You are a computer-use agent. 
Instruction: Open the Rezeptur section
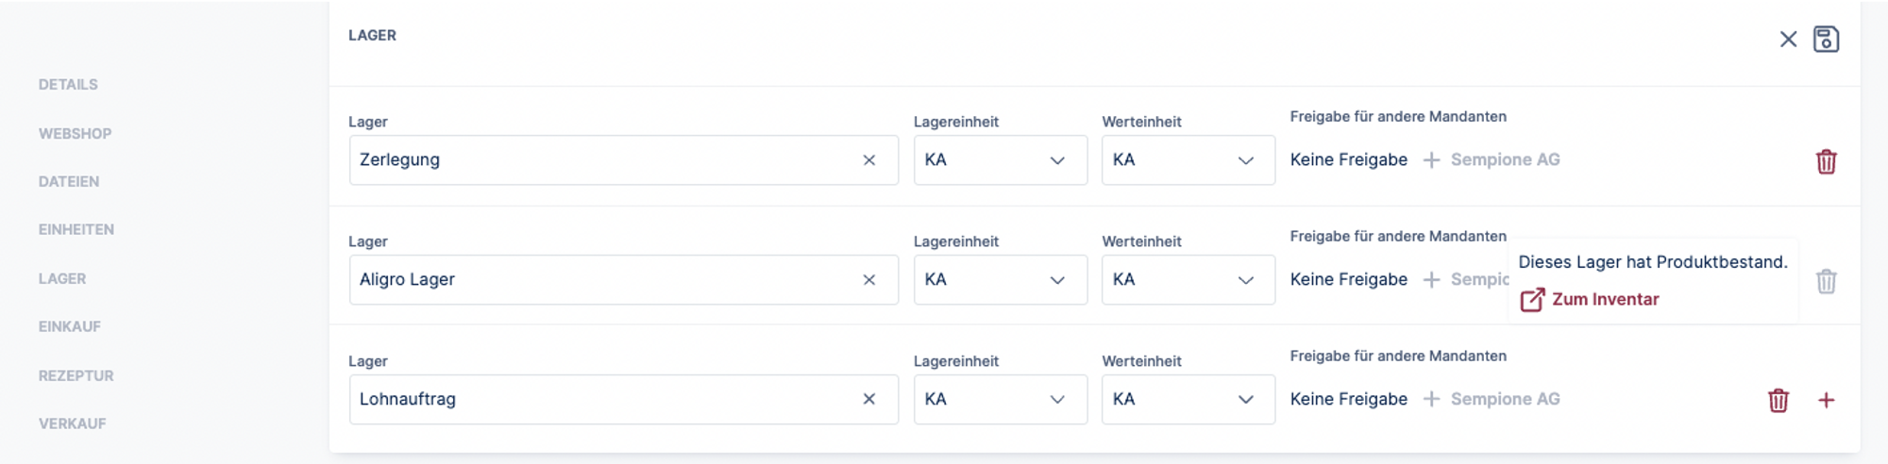click(76, 375)
